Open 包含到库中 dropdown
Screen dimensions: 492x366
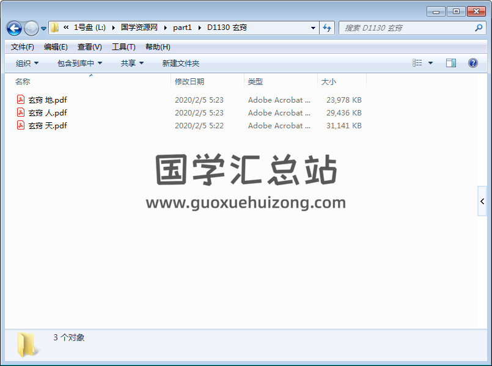pyautogui.click(x=79, y=64)
